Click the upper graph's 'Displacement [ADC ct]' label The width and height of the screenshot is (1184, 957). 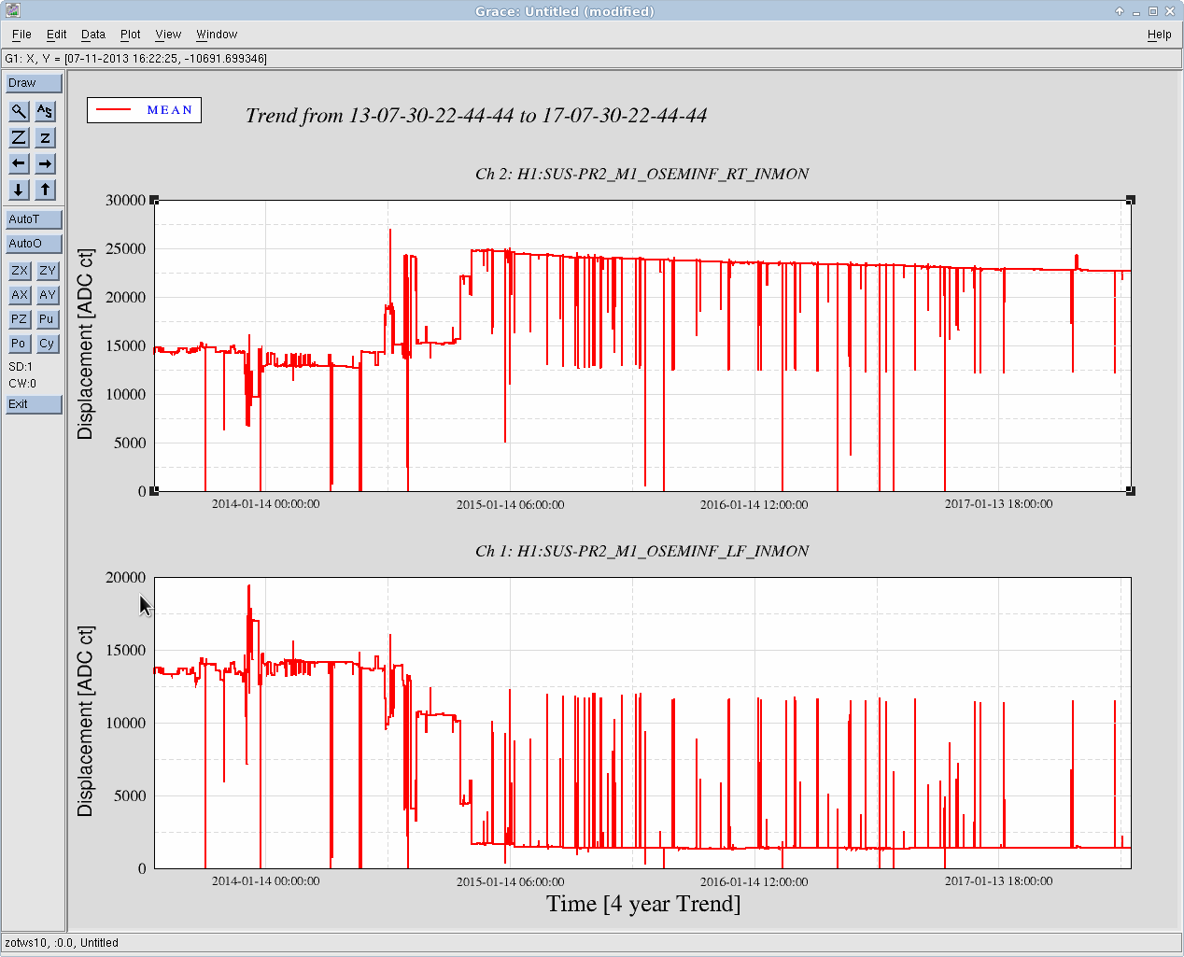point(86,345)
